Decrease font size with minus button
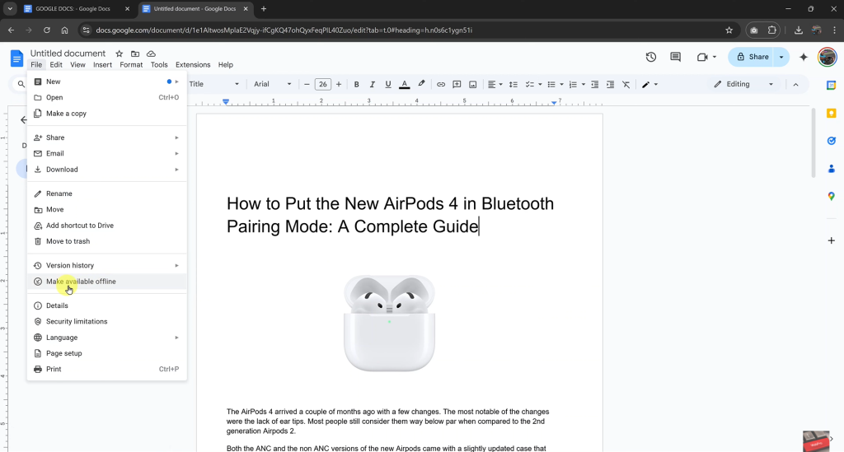The width and height of the screenshot is (844, 452). pos(307,84)
